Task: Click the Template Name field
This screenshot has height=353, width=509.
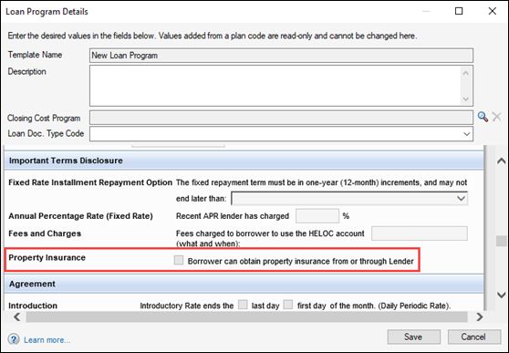Action: click(281, 56)
